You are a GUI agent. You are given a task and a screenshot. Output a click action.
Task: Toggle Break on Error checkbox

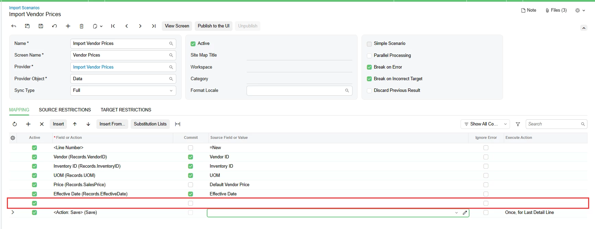tap(369, 67)
